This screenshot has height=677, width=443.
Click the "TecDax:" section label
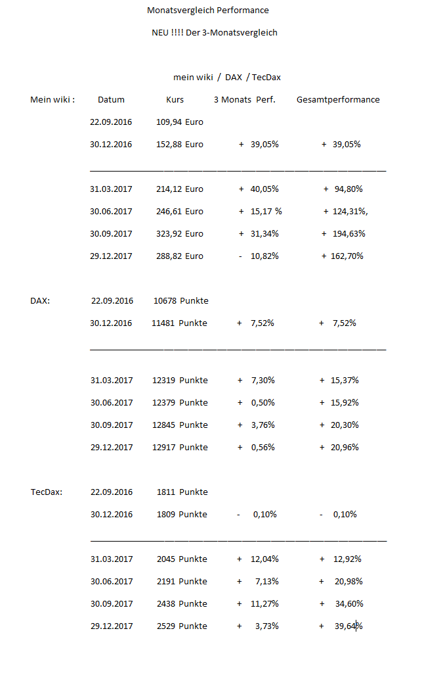[x=47, y=492]
